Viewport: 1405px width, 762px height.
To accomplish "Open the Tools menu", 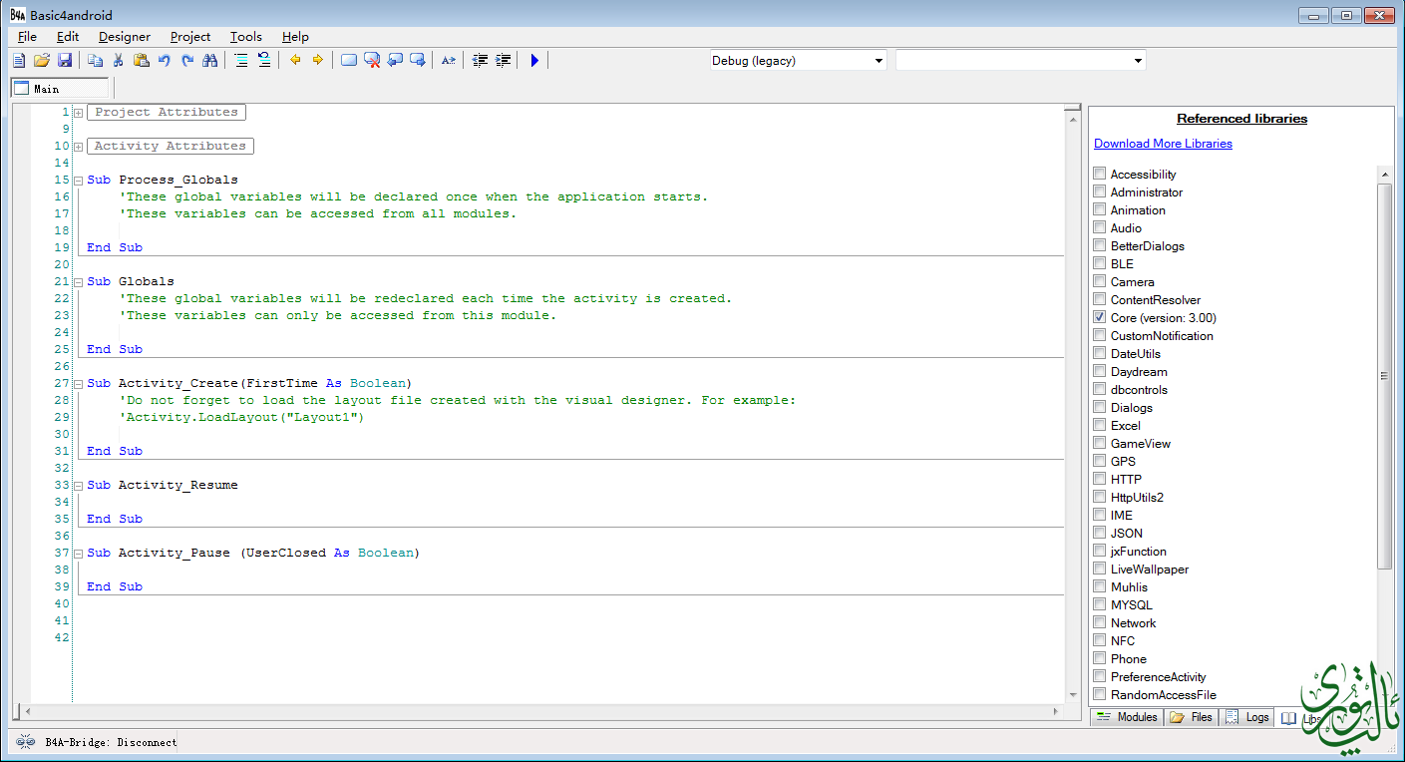I will click(246, 37).
